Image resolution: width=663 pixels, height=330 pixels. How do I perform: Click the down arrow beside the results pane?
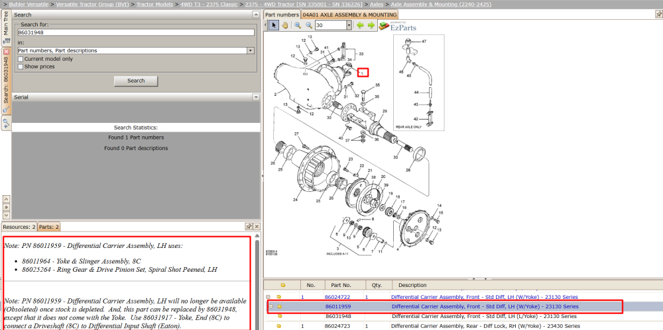6,215
